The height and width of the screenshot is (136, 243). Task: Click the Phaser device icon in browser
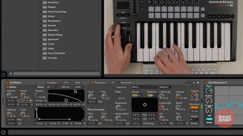point(45,7)
